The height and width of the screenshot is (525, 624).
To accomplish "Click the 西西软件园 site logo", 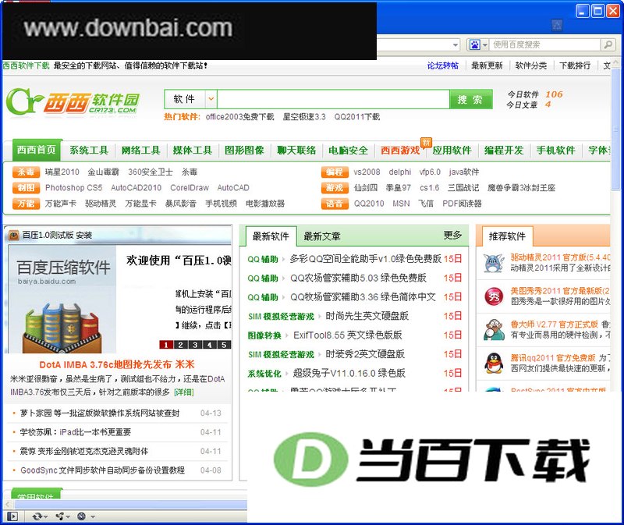I will click(73, 103).
